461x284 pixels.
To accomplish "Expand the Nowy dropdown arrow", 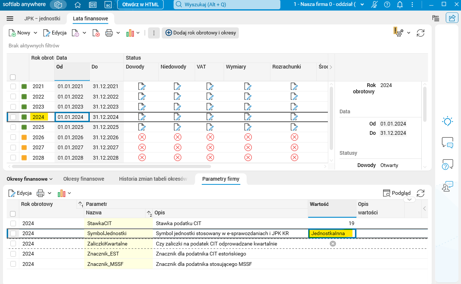I will 36,33.
